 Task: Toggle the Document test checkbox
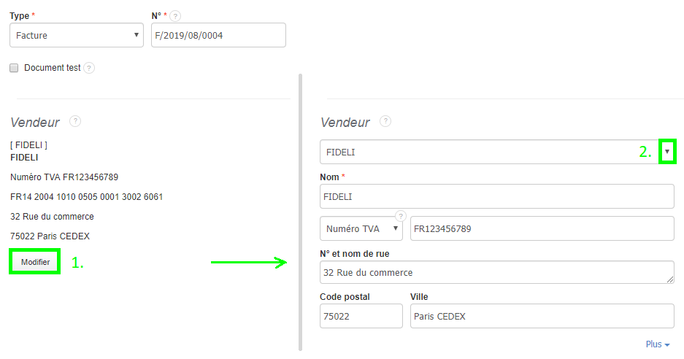coord(14,68)
